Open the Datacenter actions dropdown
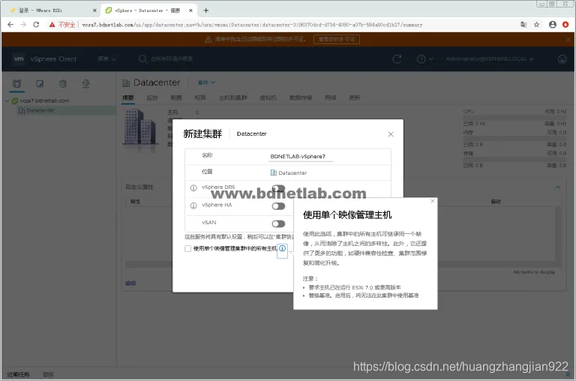Viewport: 576px width, 381px height. (206, 82)
